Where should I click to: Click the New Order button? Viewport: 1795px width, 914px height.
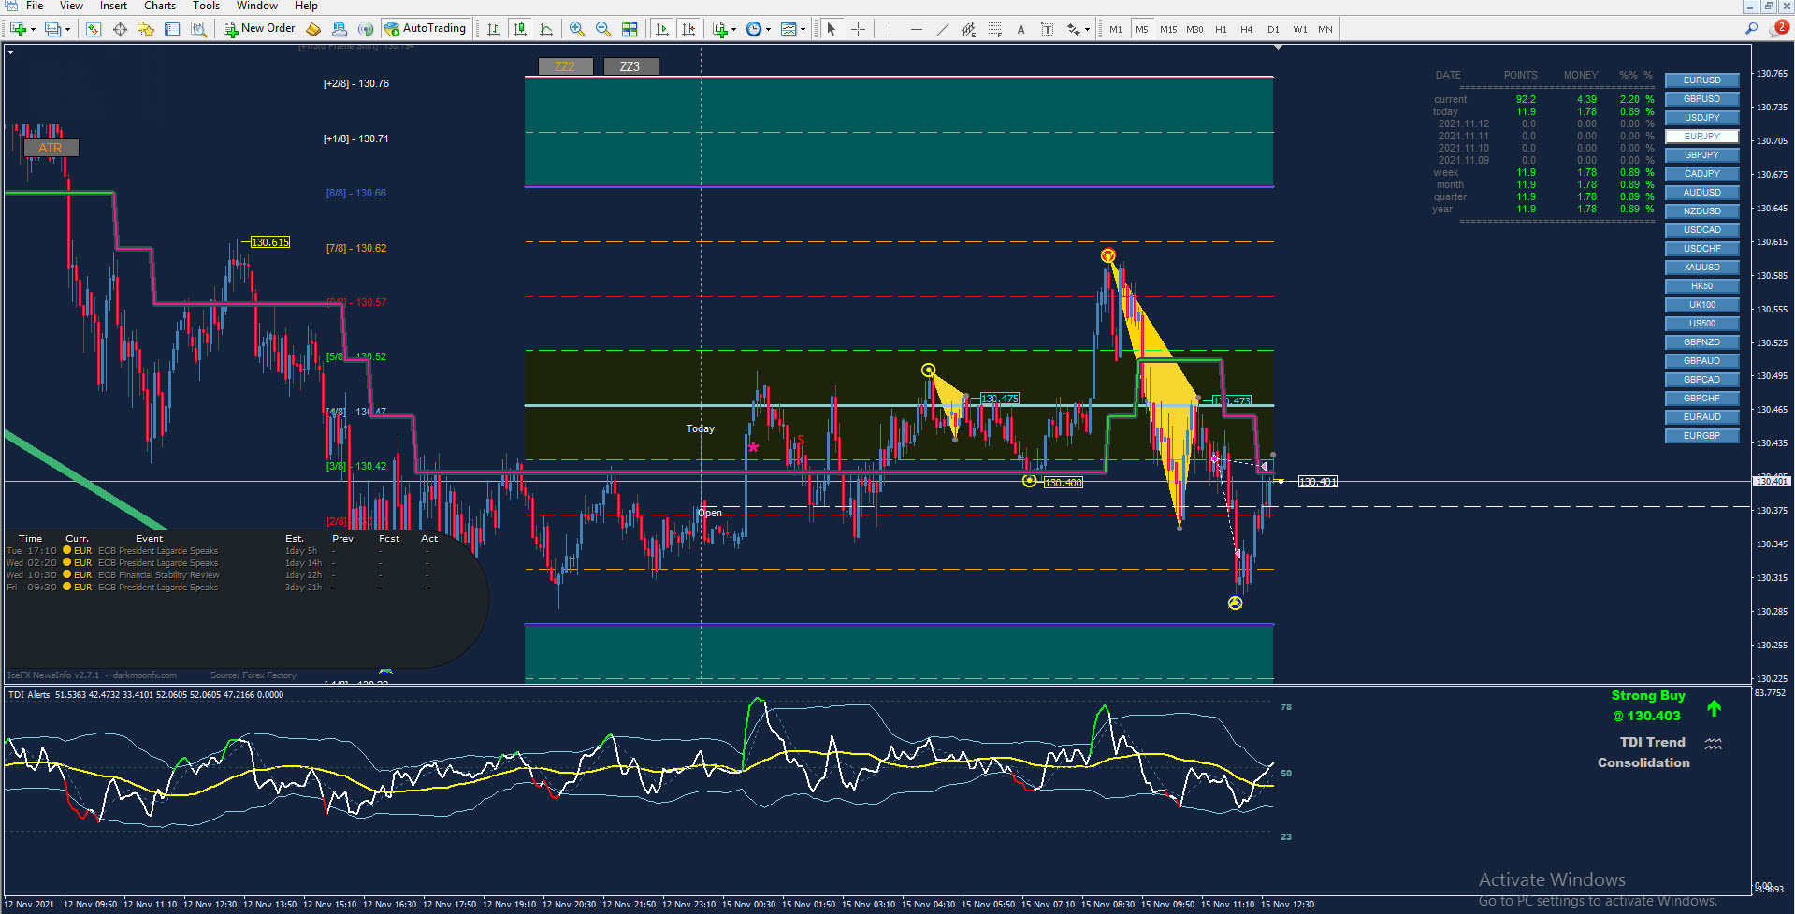[x=259, y=29]
